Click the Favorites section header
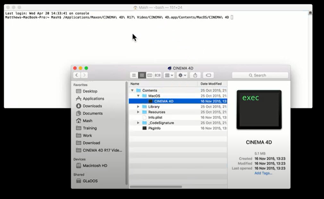324x199 pixels. tap(81, 85)
